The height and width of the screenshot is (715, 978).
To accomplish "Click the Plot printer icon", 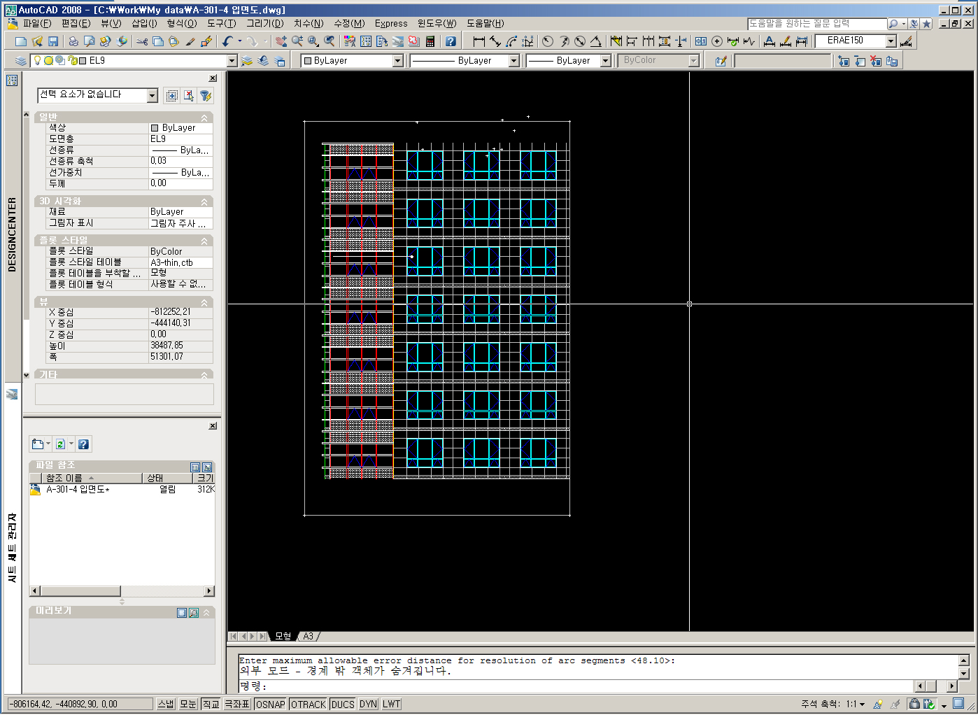I will click(73, 42).
